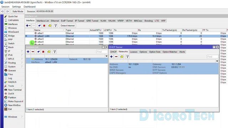The width and height of the screenshot is (228, 128).
Task: Remove selected entry in Address List
Action: [x=33, y=52]
